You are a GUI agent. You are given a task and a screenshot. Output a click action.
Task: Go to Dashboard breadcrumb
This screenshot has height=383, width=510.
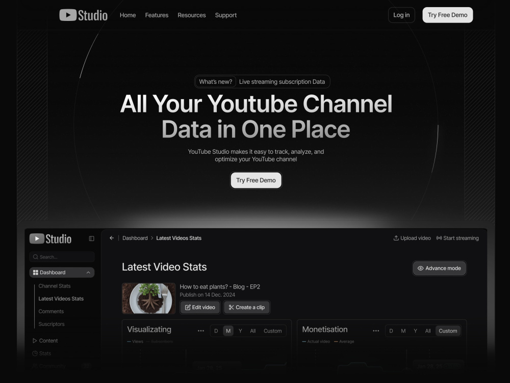click(x=135, y=238)
